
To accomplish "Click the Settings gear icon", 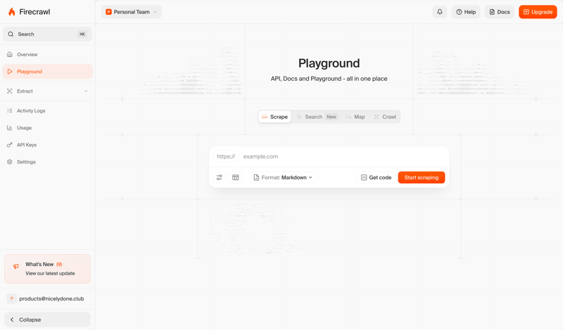I will (x=10, y=161).
